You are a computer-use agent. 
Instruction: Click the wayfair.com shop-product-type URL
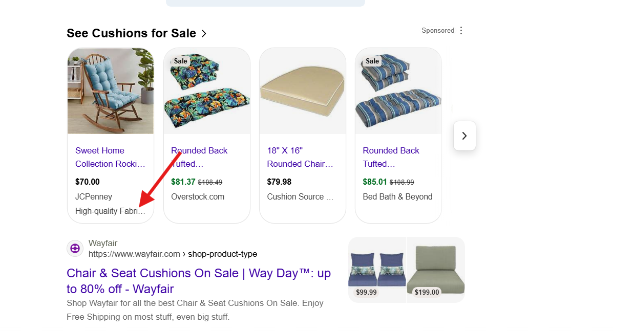(x=173, y=254)
